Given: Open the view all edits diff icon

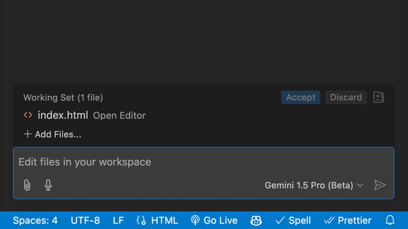Looking at the screenshot, I should pyautogui.click(x=379, y=97).
